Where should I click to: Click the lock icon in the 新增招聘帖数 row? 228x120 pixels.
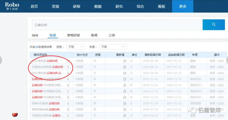125,109
